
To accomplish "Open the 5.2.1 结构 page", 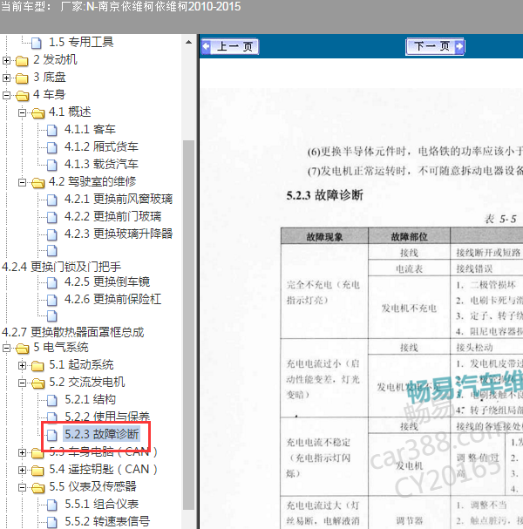I will tap(90, 400).
